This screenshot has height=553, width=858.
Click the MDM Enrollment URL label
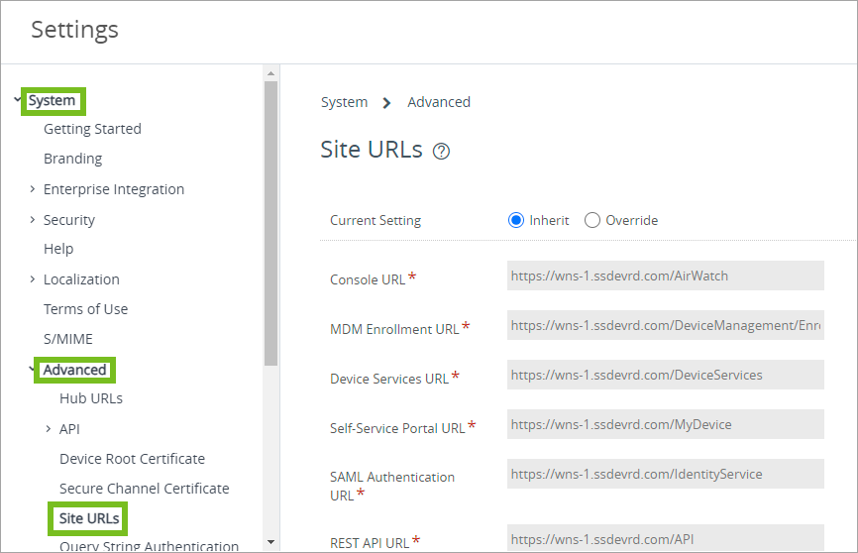(394, 329)
